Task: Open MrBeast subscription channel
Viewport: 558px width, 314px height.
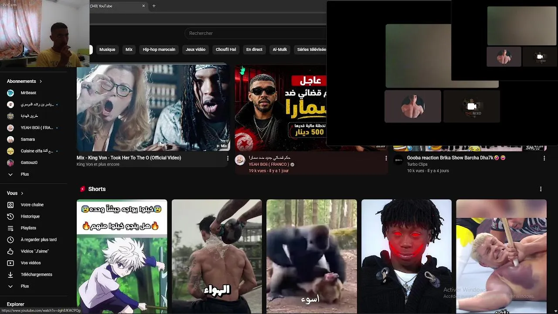Action: [28, 93]
